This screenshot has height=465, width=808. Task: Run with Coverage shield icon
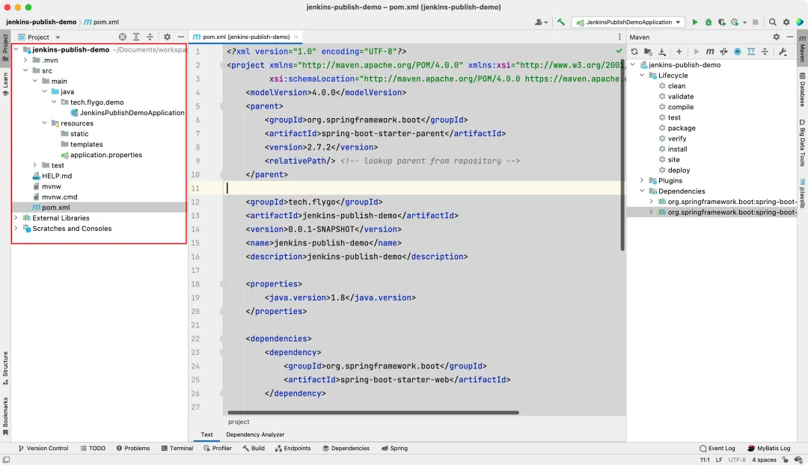721,22
